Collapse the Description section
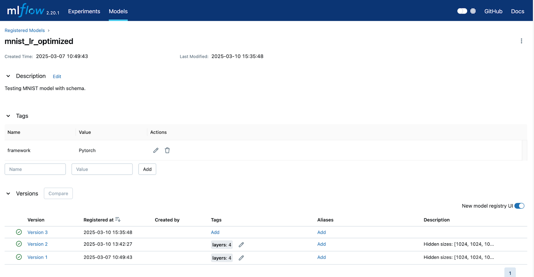 (8, 76)
